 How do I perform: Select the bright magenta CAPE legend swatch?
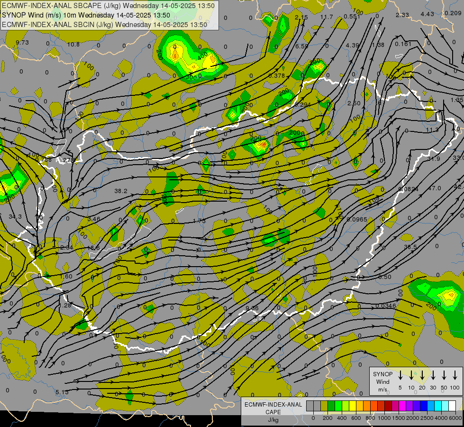coord(402,406)
